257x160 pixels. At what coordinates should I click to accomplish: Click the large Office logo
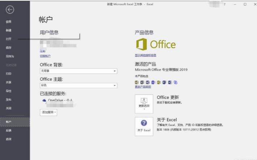pos(156,44)
